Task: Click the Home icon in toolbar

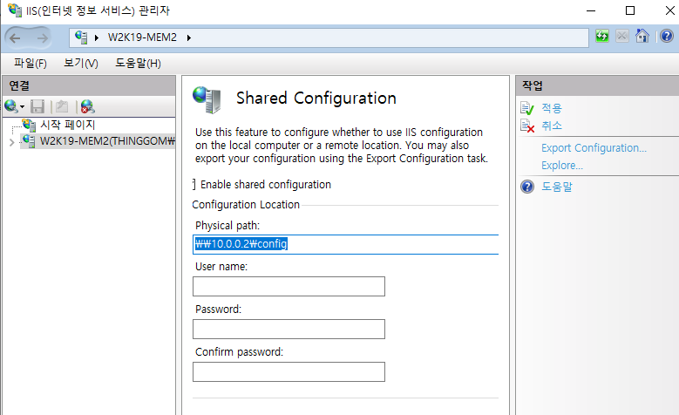Action: 642,36
